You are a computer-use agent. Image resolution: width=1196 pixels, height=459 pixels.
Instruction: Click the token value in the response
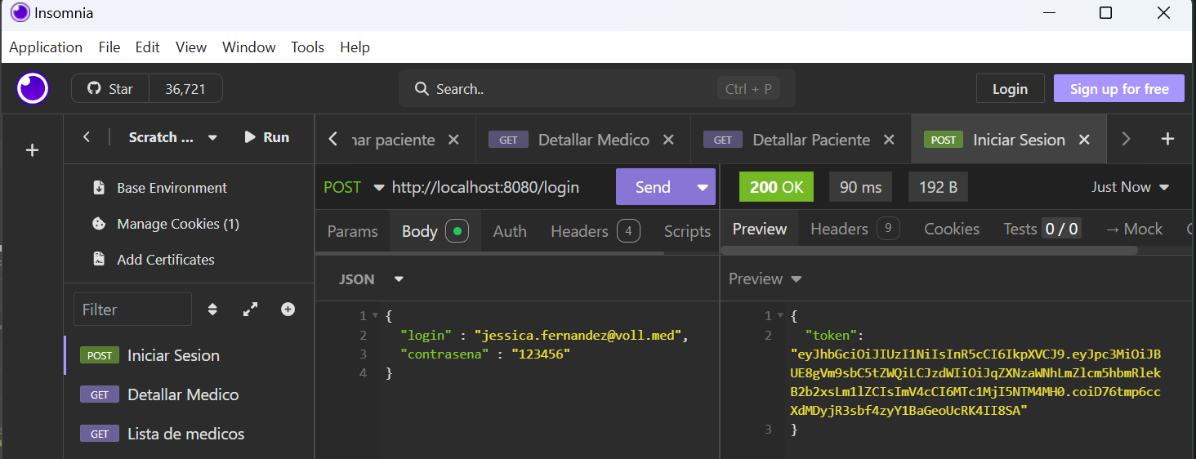[975, 382]
